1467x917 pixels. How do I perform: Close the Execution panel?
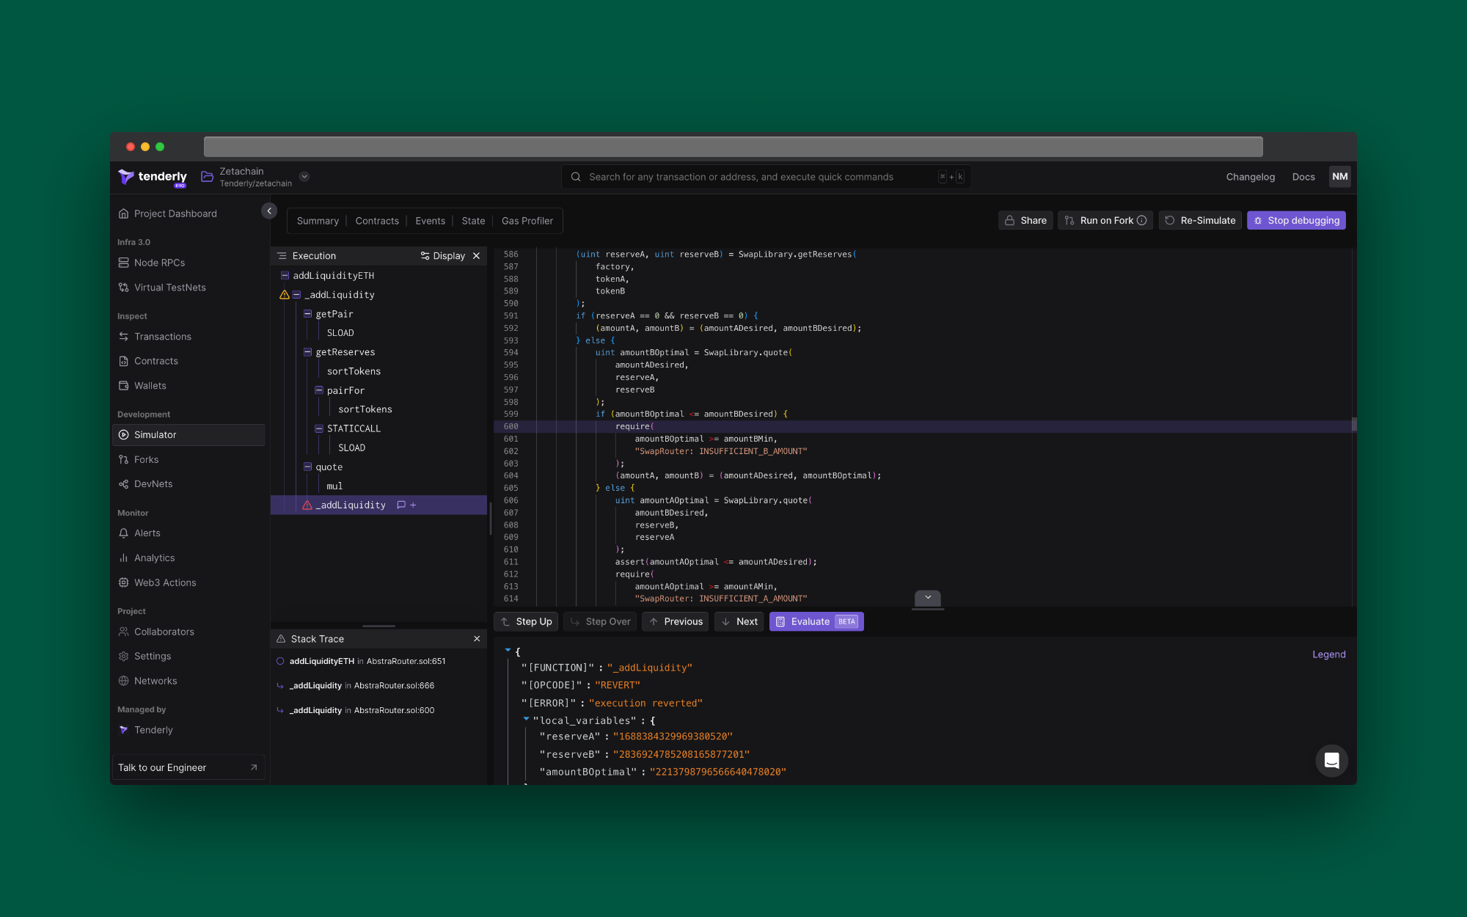pyautogui.click(x=477, y=256)
